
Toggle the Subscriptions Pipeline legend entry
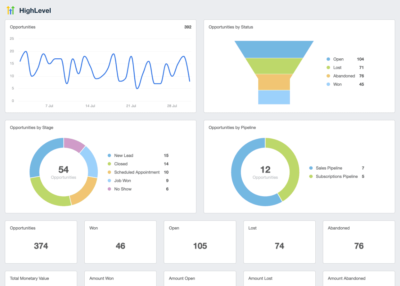click(337, 176)
